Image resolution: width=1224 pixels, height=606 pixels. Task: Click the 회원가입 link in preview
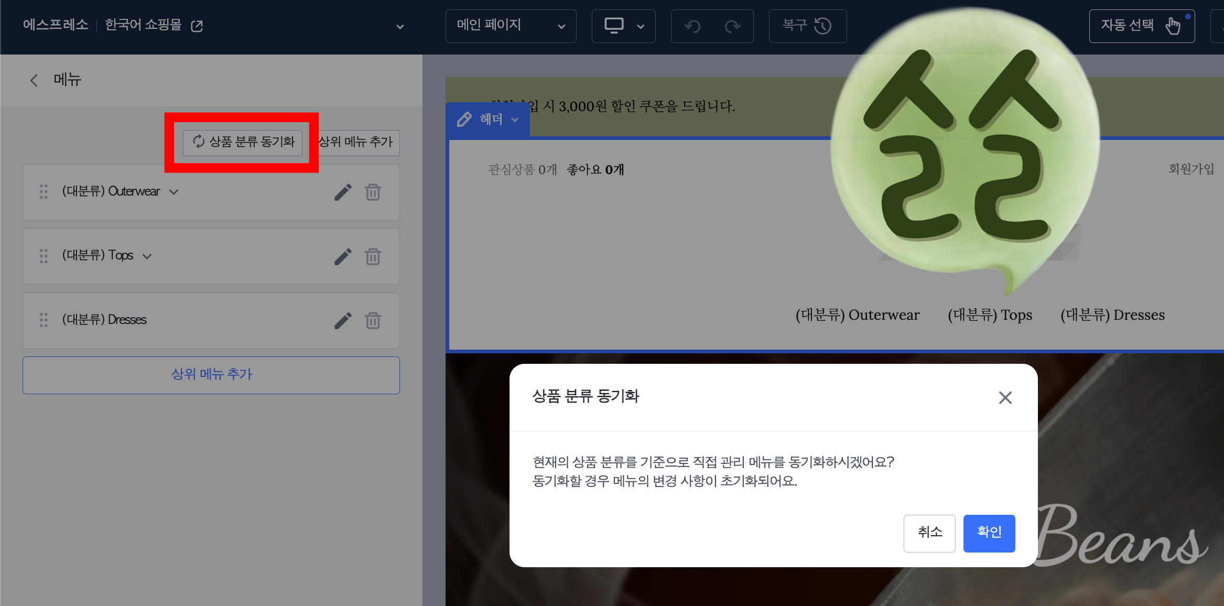click(1191, 169)
